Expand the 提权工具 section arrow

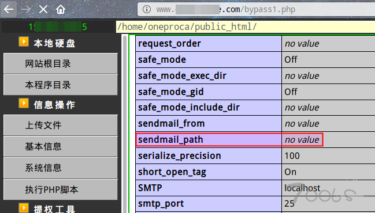(24, 208)
